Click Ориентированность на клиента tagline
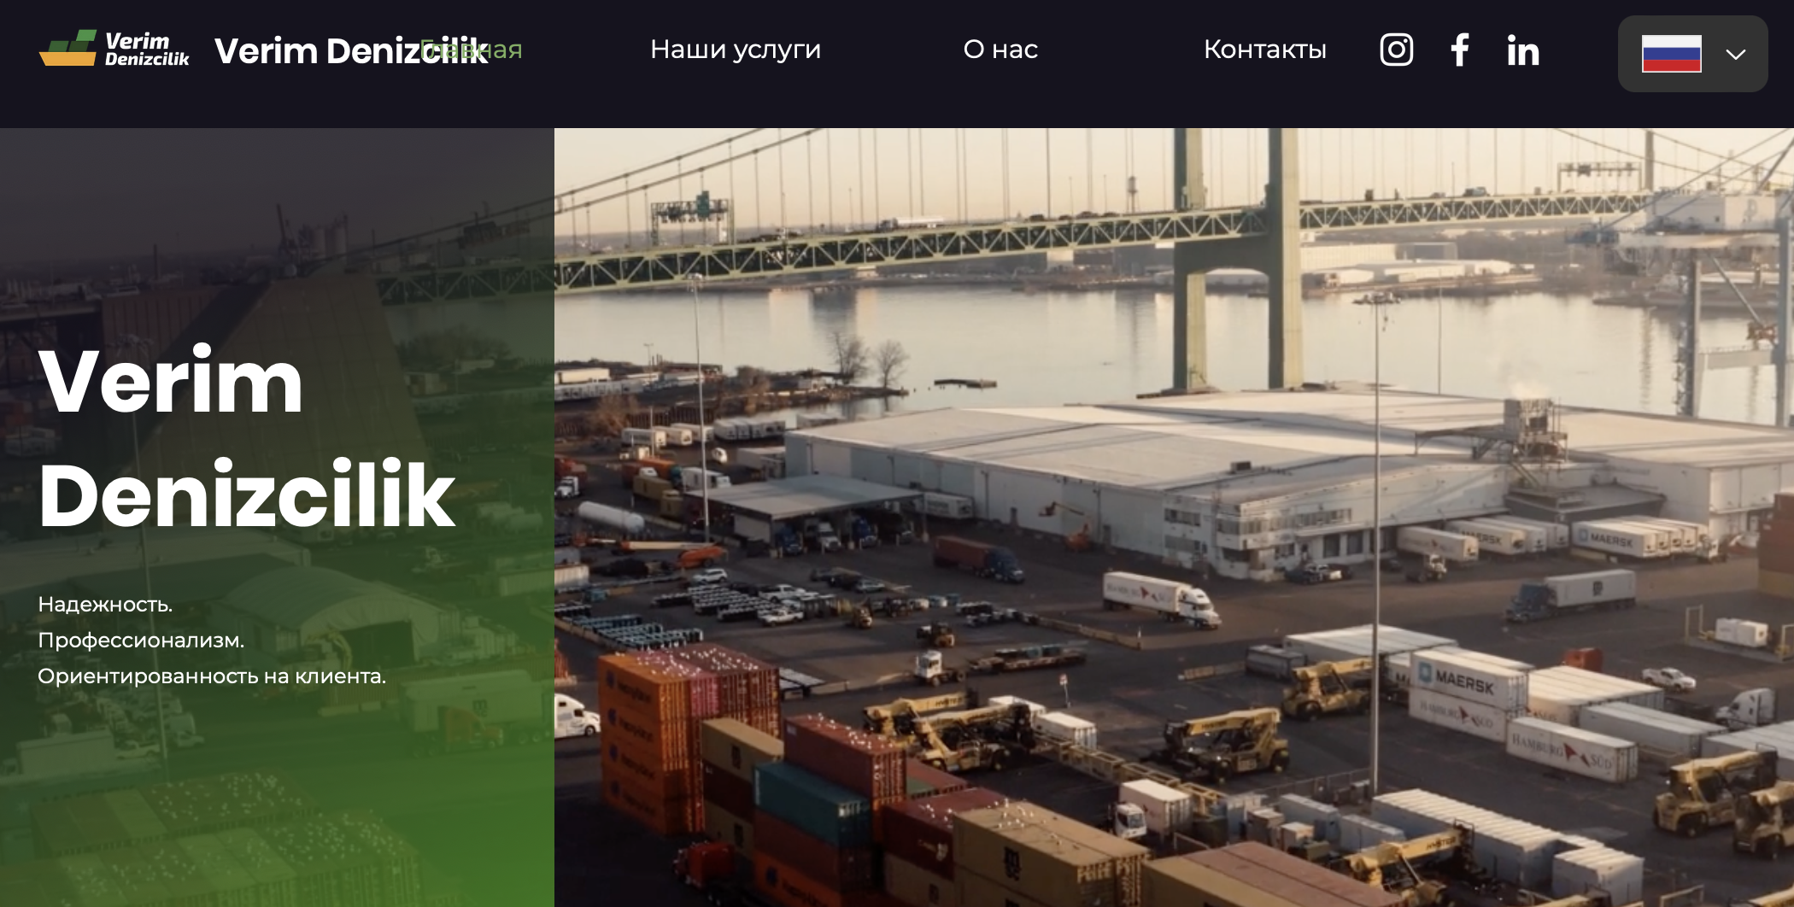The width and height of the screenshot is (1794, 907). click(x=212, y=676)
